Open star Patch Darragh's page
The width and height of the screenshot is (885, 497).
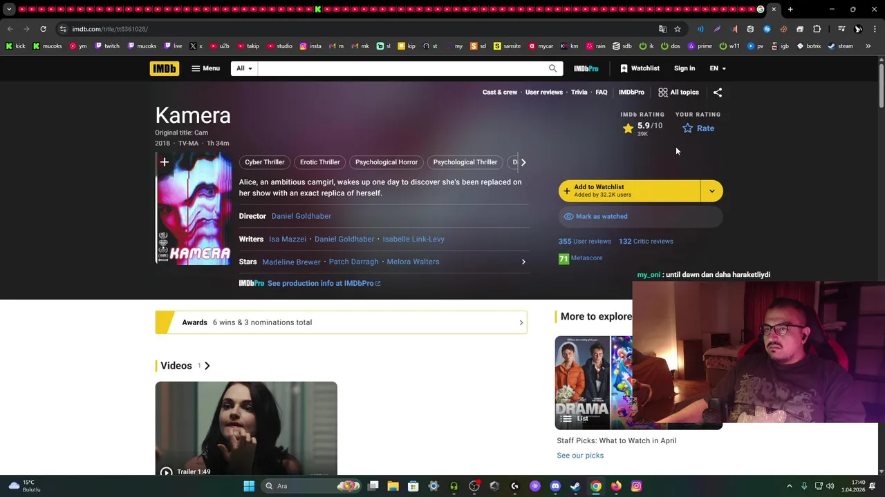click(x=354, y=262)
